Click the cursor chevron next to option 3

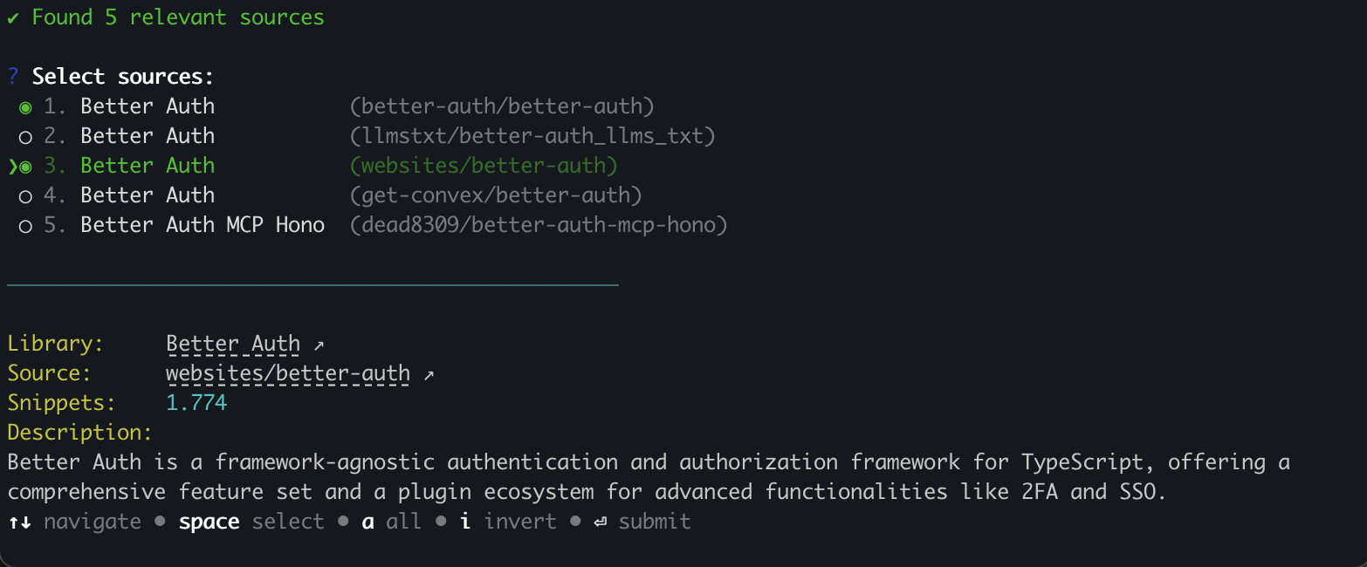pos(11,165)
